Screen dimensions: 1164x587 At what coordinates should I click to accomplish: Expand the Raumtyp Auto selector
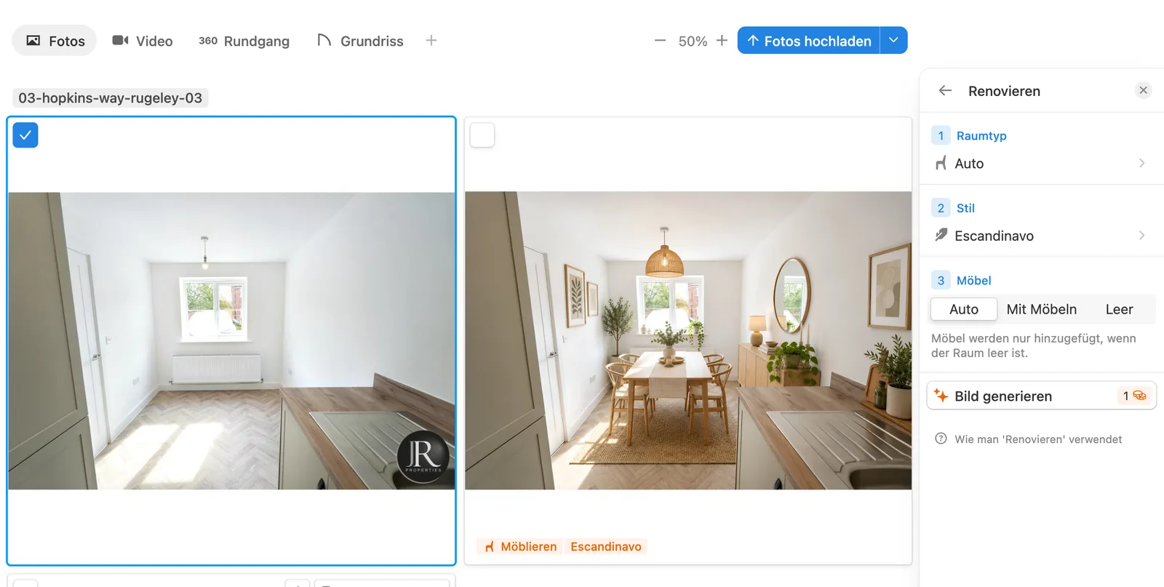[x=1041, y=164]
